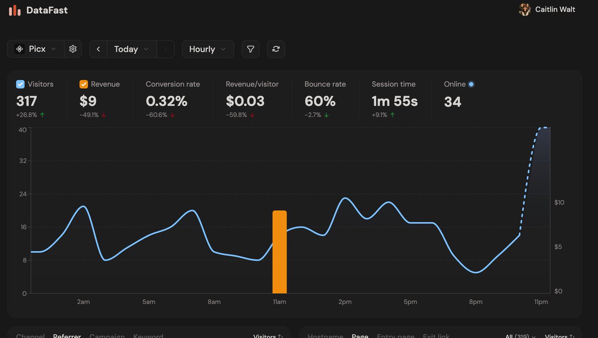
Task: Click the Caitlin Walt profile avatar
Action: tap(524, 9)
